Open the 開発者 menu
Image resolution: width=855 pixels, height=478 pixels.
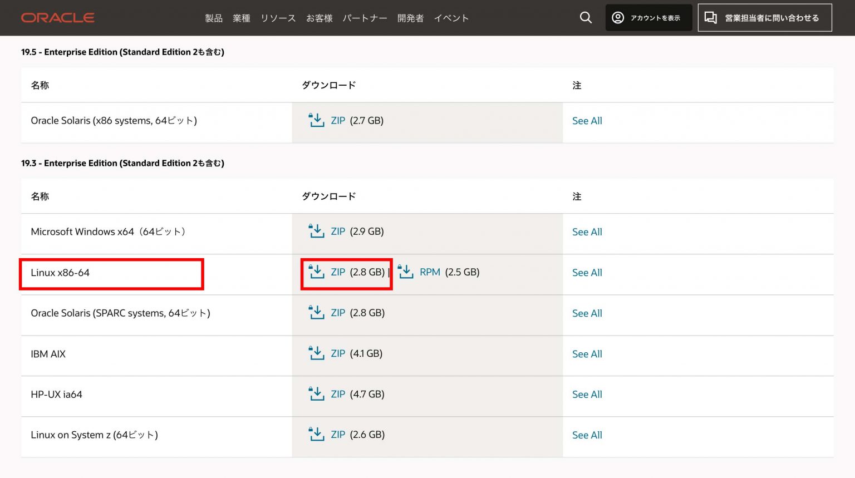(410, 18)
